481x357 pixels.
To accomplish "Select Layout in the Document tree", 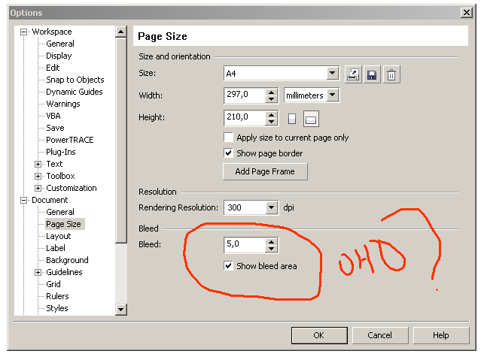I will click(x=58, y=236).
